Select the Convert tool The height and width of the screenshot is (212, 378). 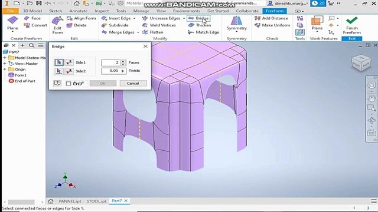click(x=35, y=25)
